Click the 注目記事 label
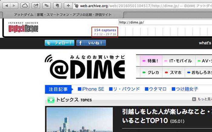 (58, 89)
